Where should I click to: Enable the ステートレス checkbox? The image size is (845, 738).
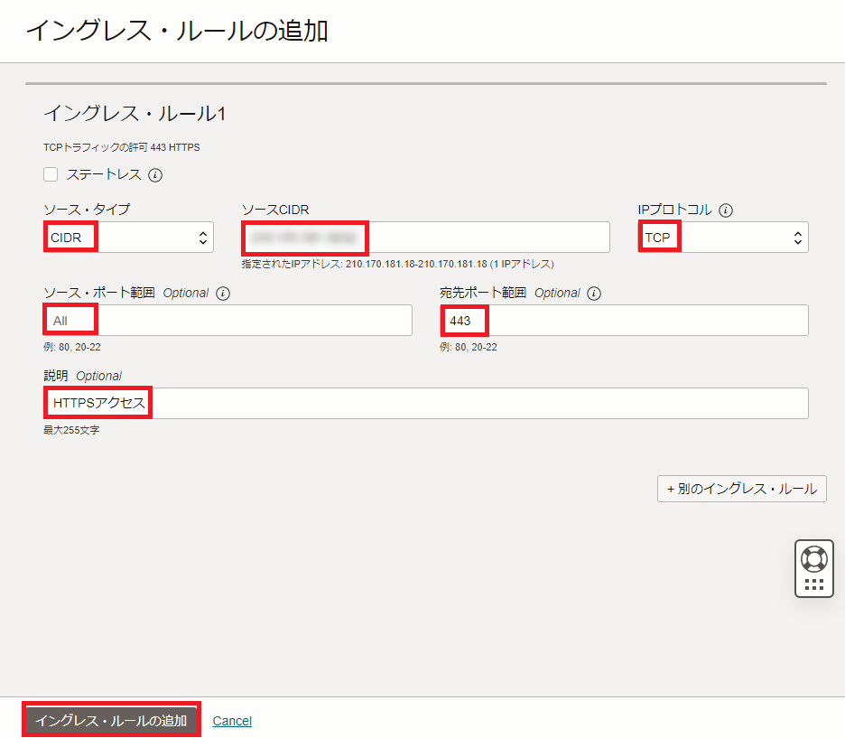coord(51,174)
